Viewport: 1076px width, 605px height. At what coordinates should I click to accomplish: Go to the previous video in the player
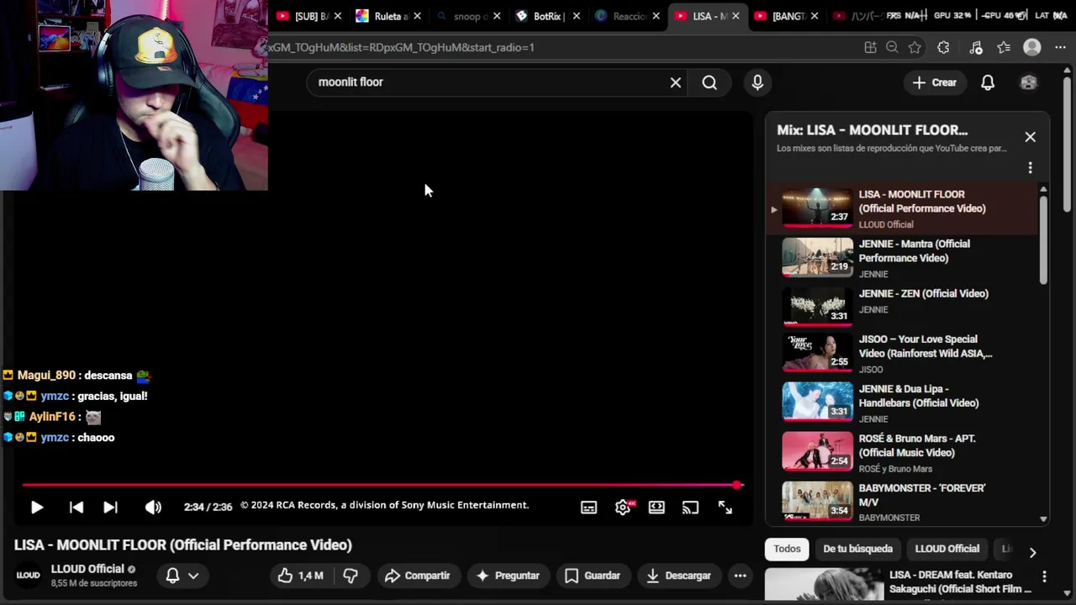(x=76, y=508)
